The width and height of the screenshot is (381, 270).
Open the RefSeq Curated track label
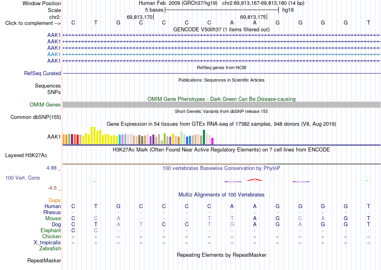[x=43, y=73]
